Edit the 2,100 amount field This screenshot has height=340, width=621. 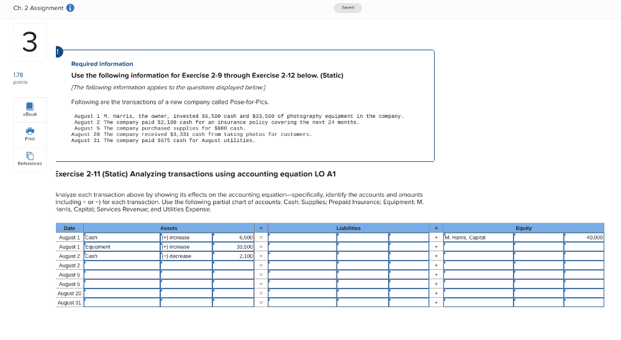(233, 256)
